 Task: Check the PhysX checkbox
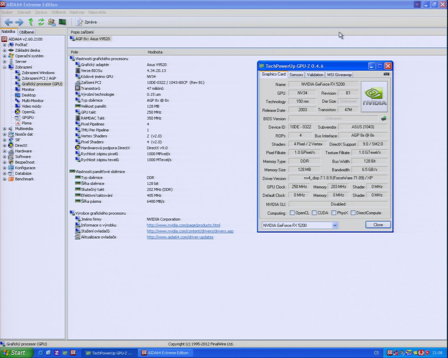[x=334, y=213]
